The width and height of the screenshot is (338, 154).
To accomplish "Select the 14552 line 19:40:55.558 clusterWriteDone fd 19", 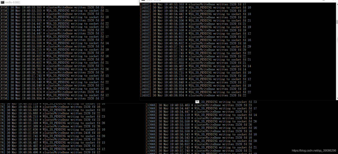I will point(193,30).
